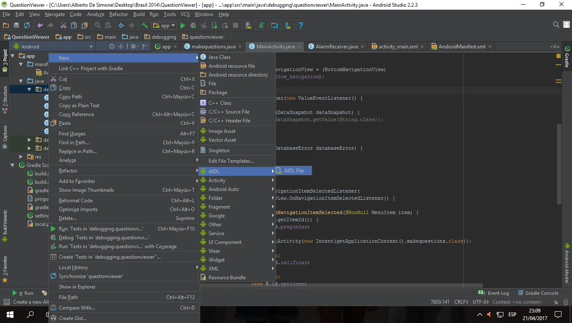Click the Make Project hammer icon

pyautogui.click(x=145, y=26)
